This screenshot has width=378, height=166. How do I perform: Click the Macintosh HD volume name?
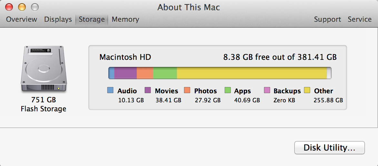pyautogui.click(x=125, y=57)
